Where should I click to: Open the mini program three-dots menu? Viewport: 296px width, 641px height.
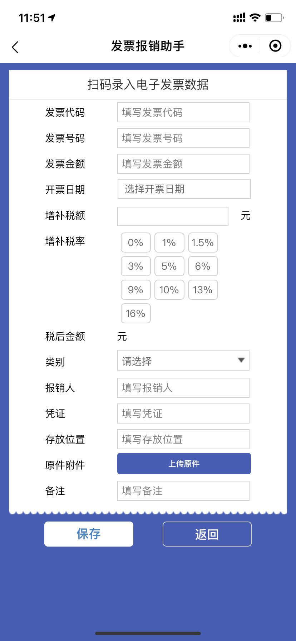245,46
